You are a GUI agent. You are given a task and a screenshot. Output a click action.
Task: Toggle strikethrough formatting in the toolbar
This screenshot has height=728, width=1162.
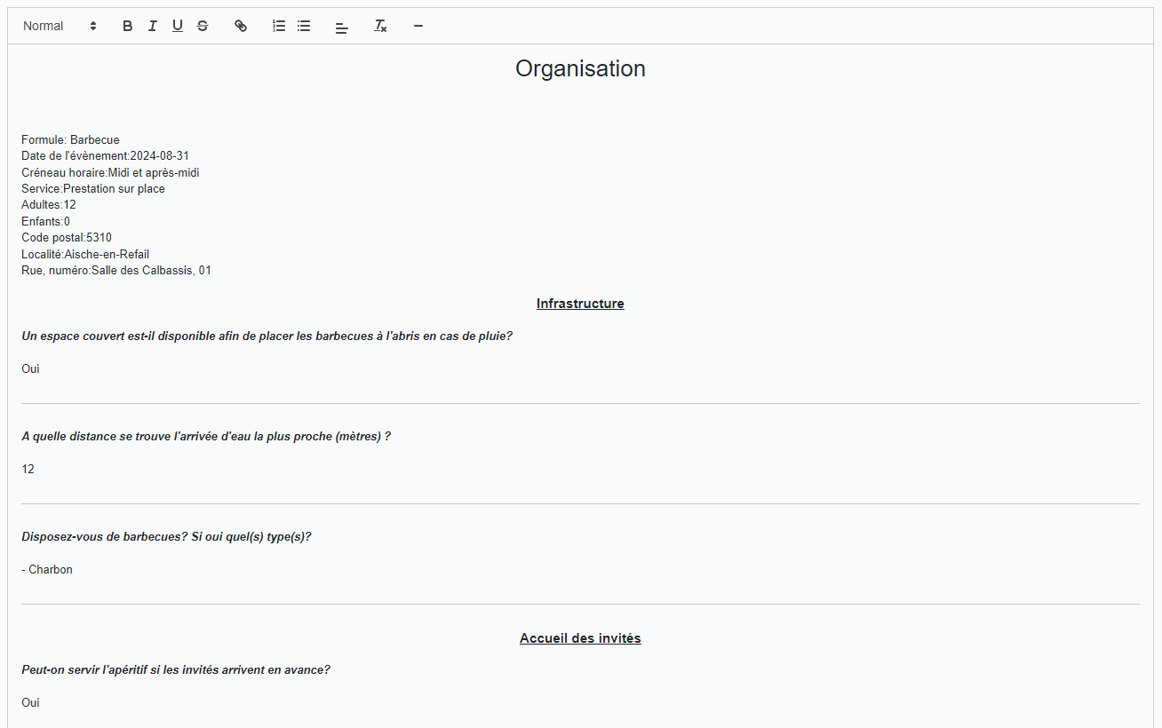pyautogui.click(x=203, y=26)
